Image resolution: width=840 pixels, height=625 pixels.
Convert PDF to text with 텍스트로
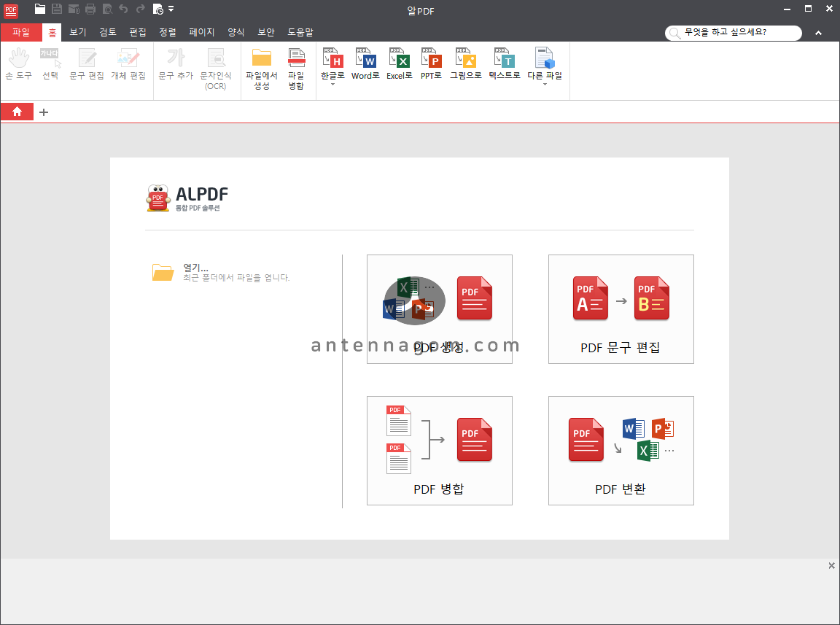[x=505, y=63]
